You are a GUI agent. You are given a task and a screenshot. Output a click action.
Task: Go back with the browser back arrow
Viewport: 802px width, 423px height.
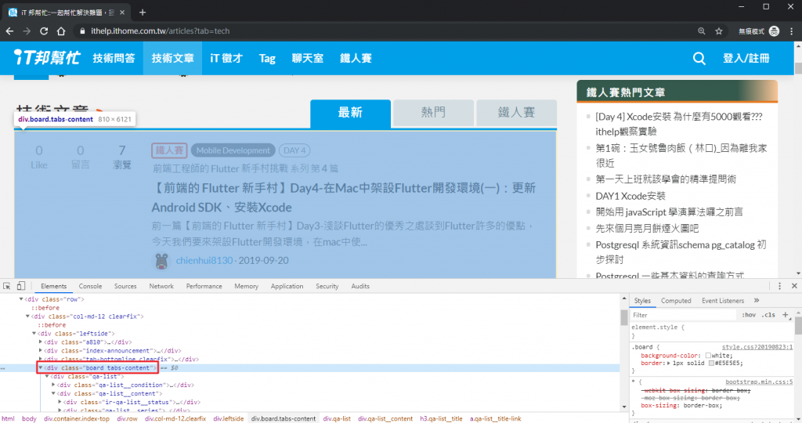click(x=9, y=31)
